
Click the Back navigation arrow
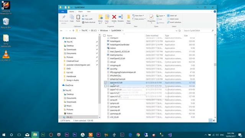(x=61, y=31)
